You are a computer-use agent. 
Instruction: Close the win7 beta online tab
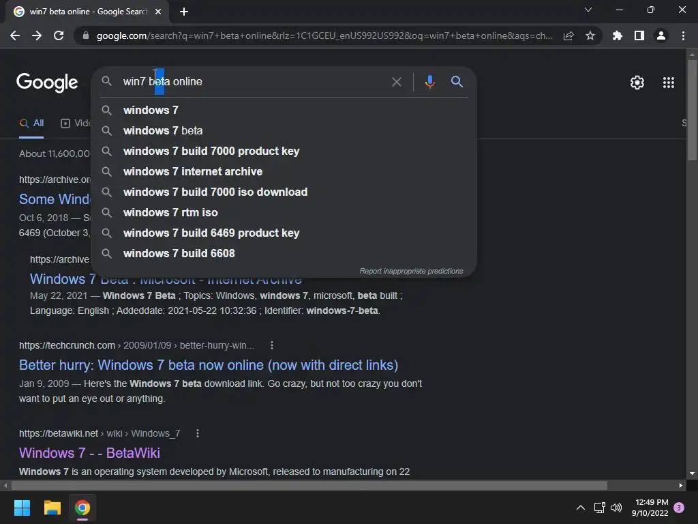click(x=158, y=12)
